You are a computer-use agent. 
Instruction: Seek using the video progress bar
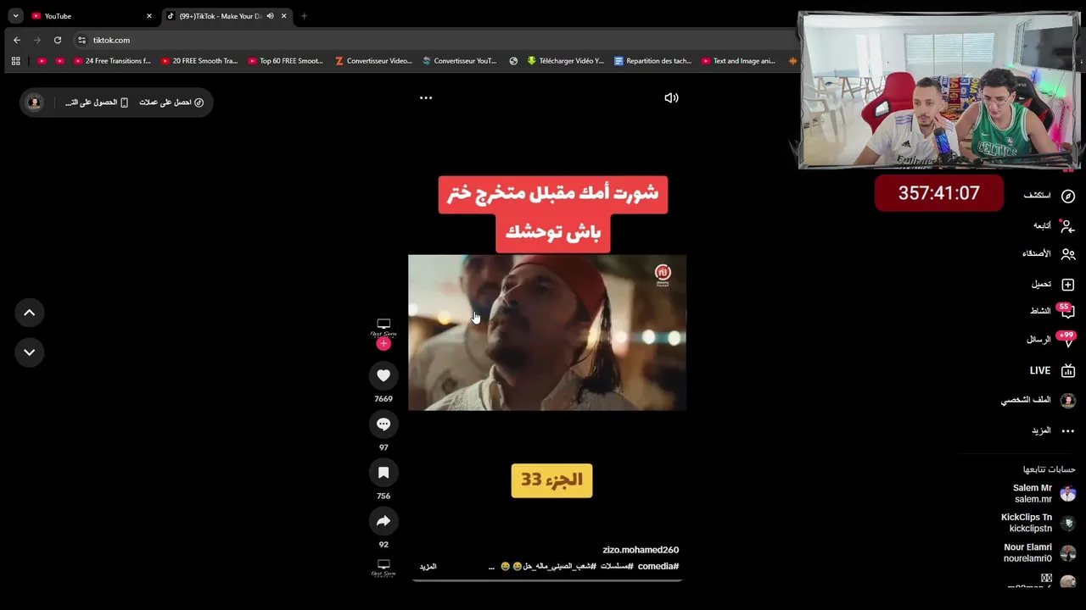[547, 580]
